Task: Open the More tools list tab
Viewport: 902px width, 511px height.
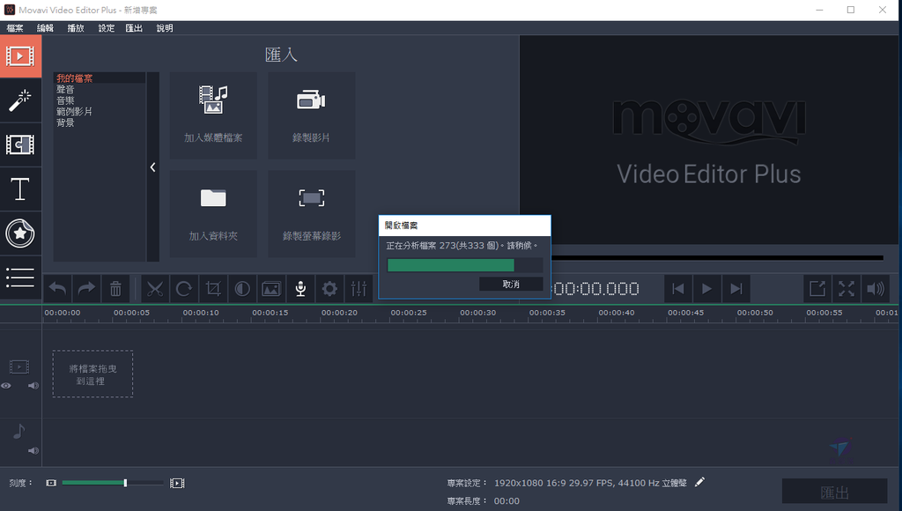Action: (20, 278)
